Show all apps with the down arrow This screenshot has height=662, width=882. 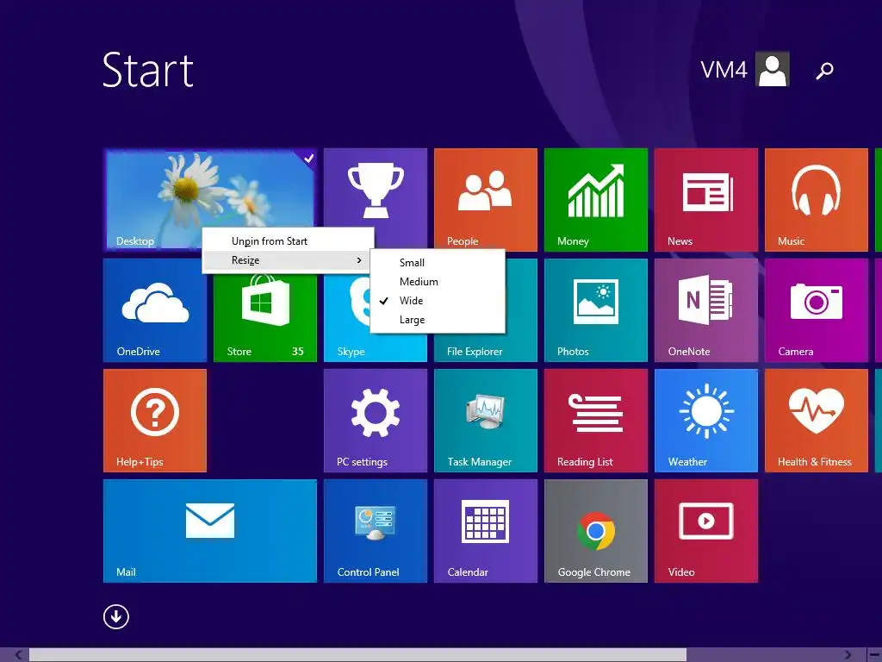[x=116, y=616]
